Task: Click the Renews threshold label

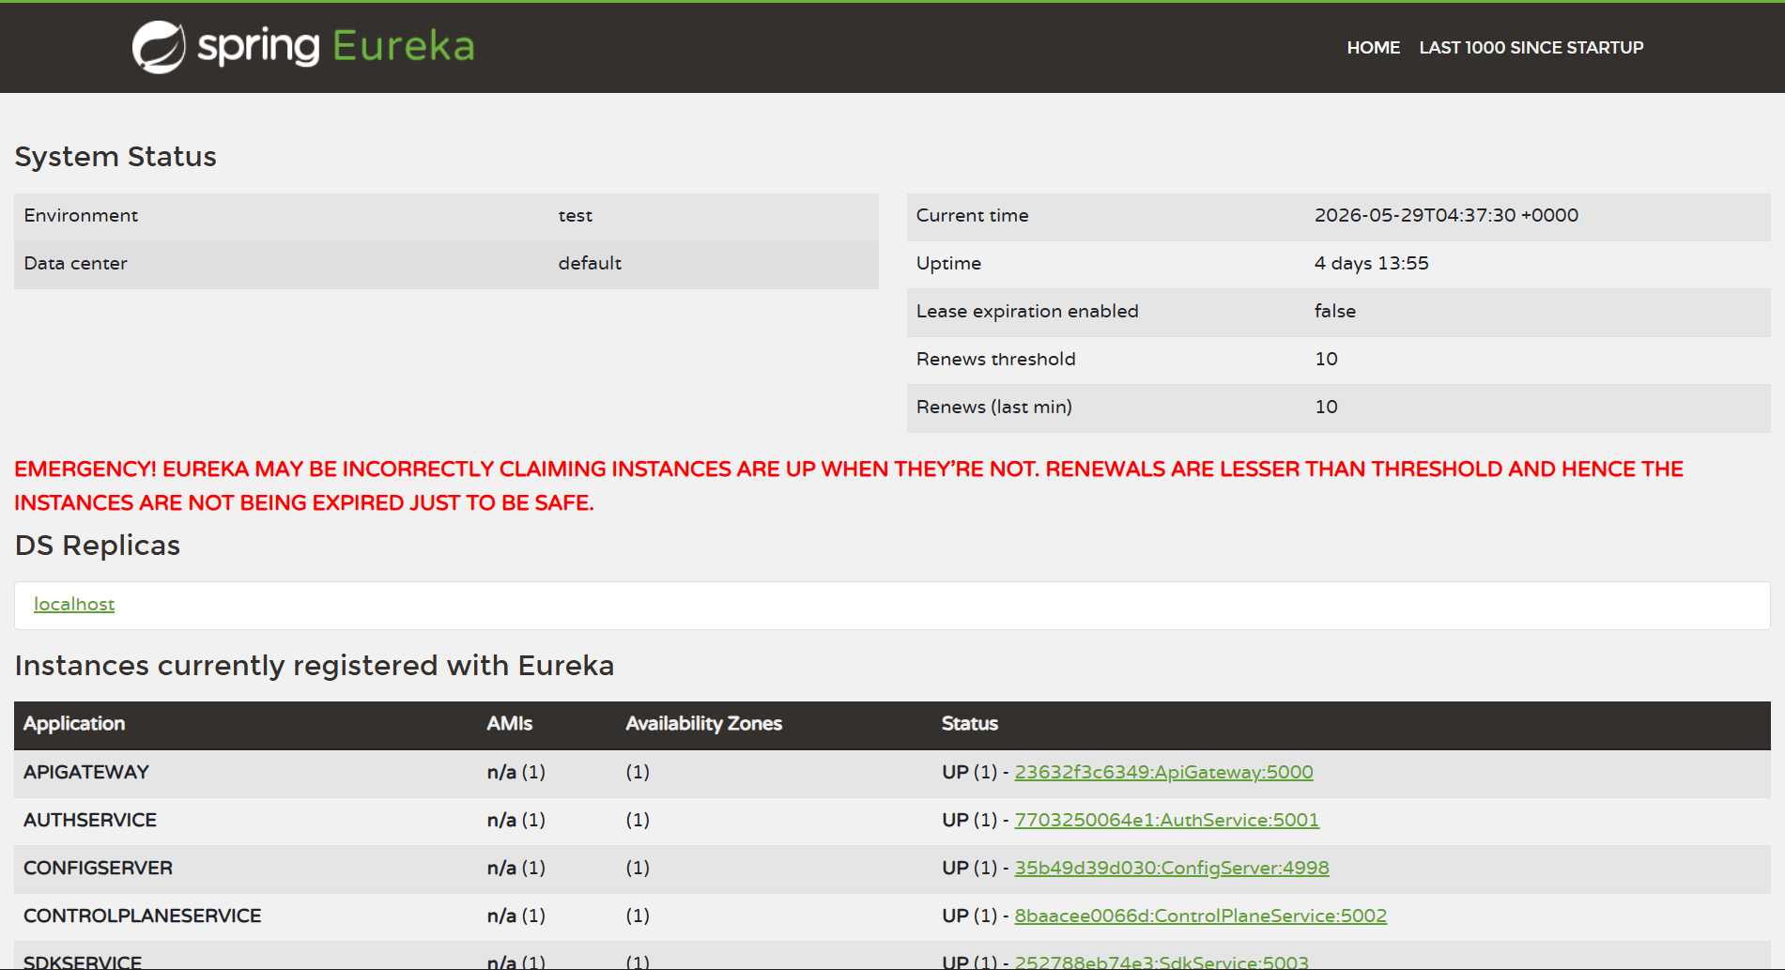Action: [995, 359]
